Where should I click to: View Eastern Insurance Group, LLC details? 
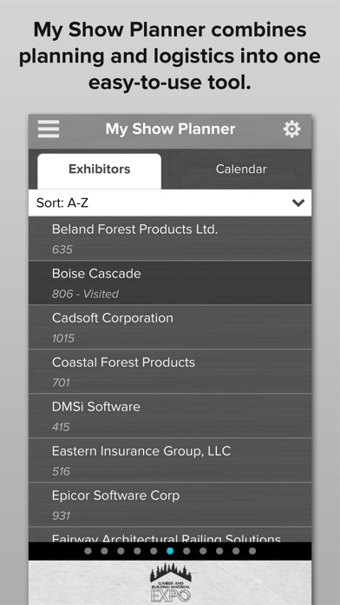(170, 461)
